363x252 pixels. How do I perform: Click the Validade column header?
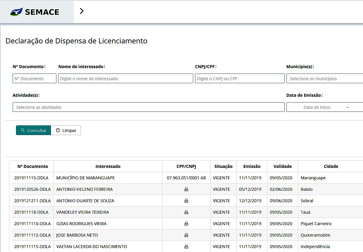point(283,166)
